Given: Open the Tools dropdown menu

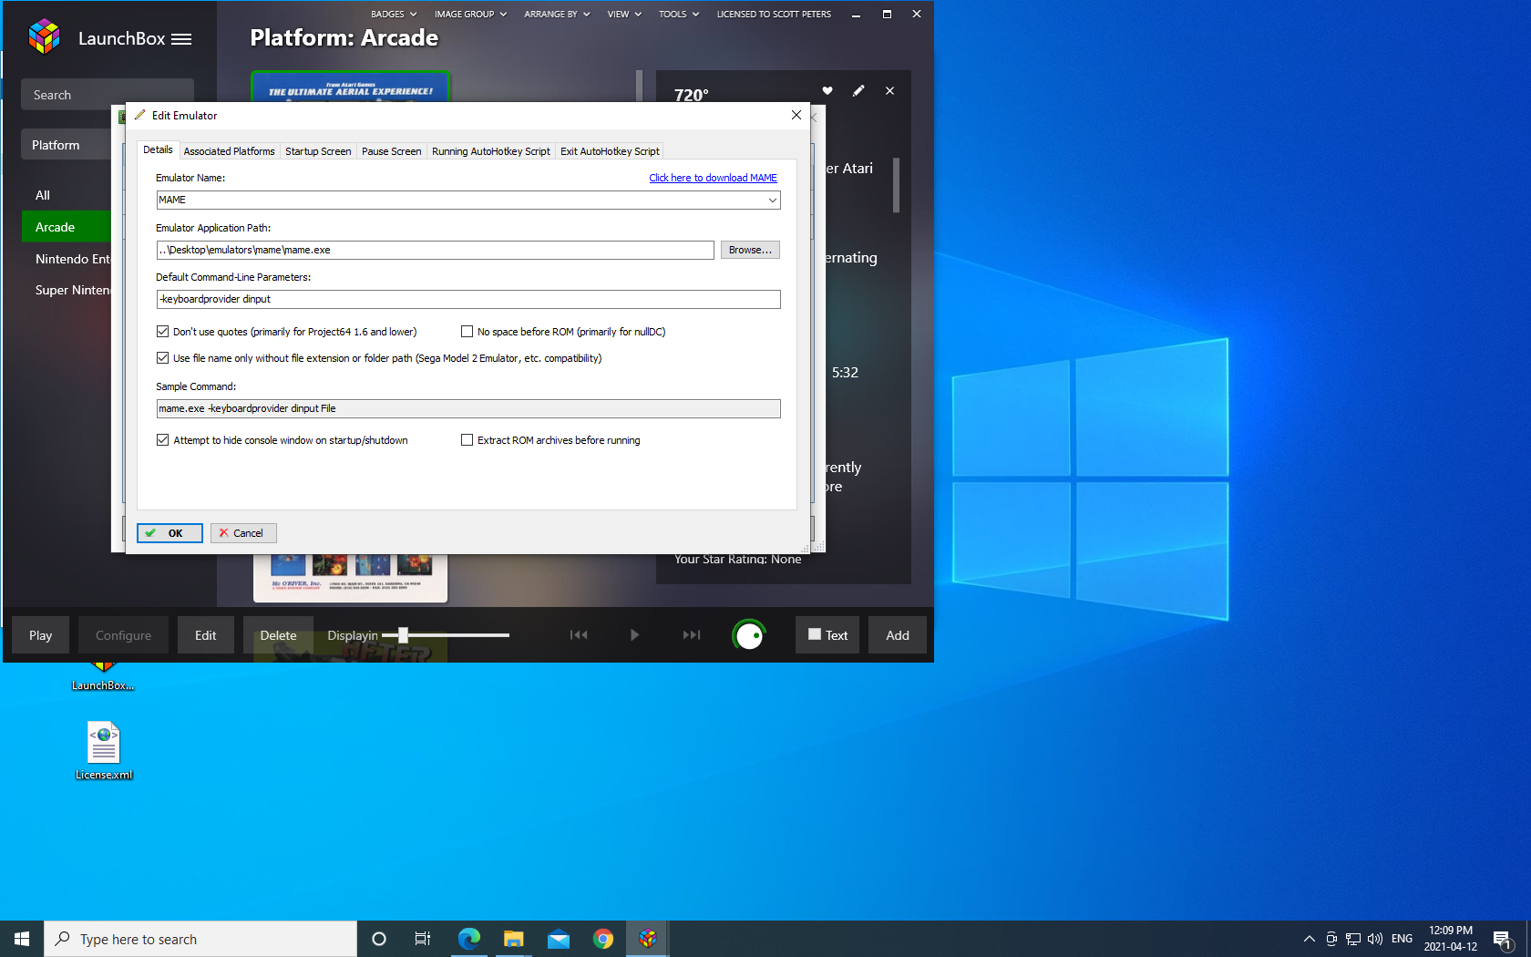Looking at the screenshot, I should (679, 14).
